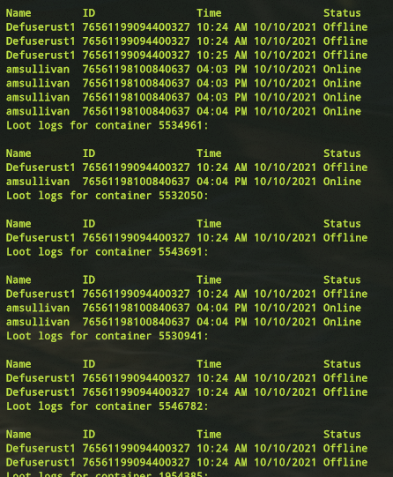This screenshot has height=477, width=393.
Task: Click the Defuserust1 row below container 5543691 heading
Action: [x=187, y=294]
